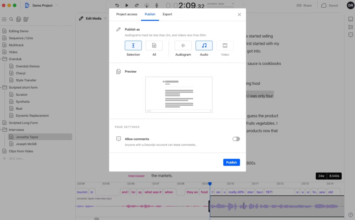355x220 pixels.
Task: Switch to the Export tab
Action: point(167,14)
